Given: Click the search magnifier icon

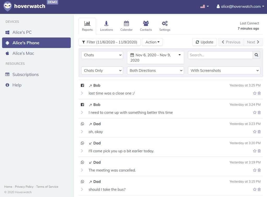Looking at the screenshot, I should 256,55.
